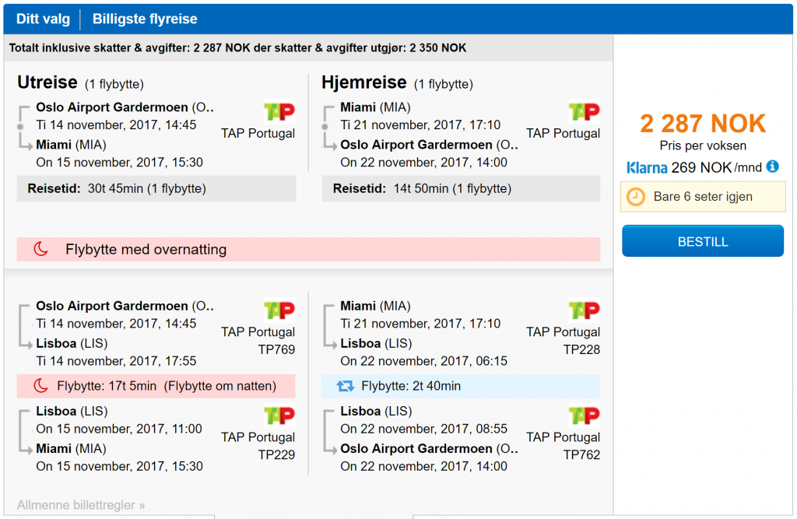
Task: Switch to Billigste flyreise tab
Action: [x=145, y=19]
